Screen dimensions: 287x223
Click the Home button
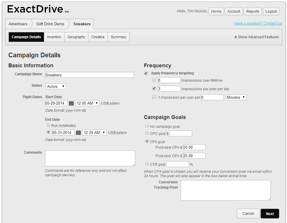pyautogui.click(x=216, y=11)
